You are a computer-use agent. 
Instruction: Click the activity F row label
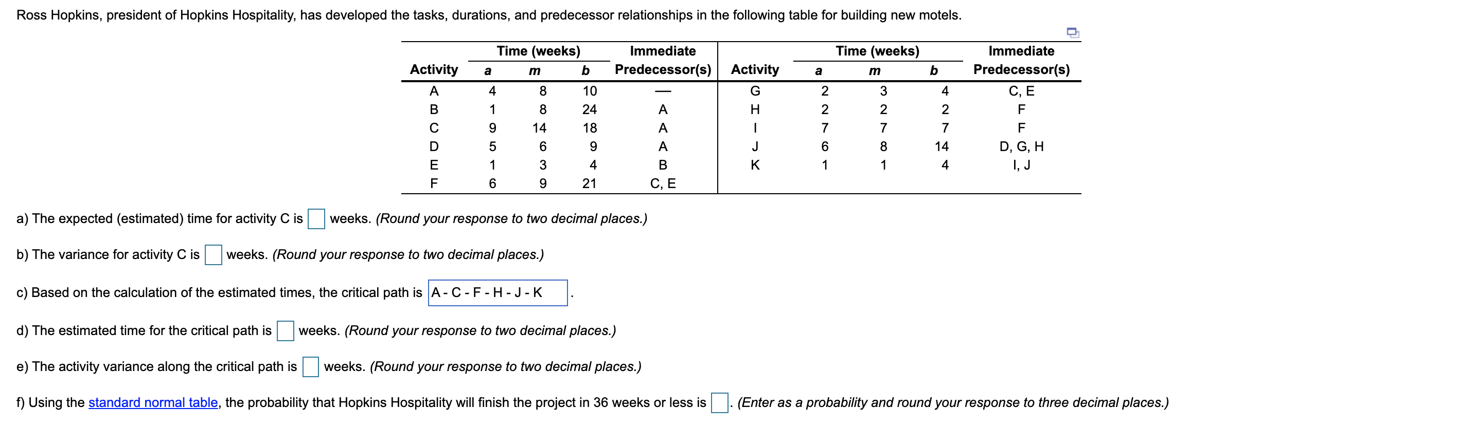coord(433,183)
